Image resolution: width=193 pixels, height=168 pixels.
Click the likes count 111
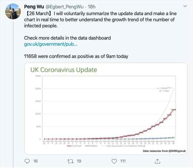[122, 161]
